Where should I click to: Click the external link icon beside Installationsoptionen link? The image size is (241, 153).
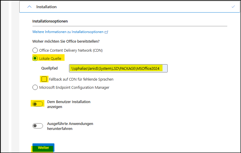coord(106,32)
